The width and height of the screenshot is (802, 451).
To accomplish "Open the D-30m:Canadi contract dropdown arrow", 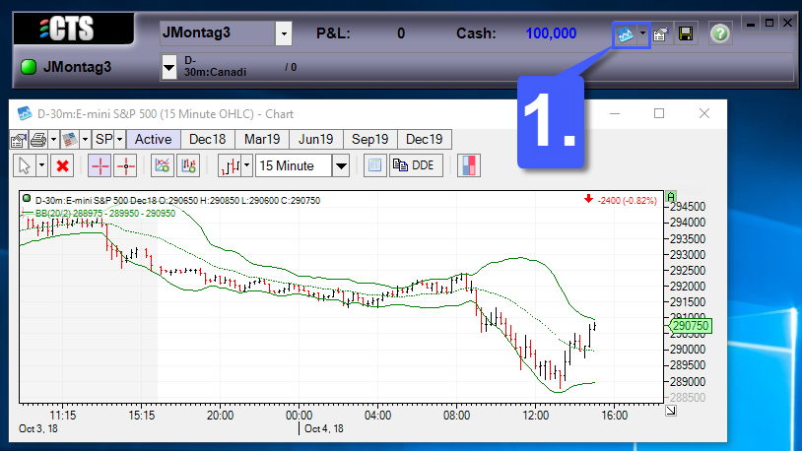I will 168,67.
